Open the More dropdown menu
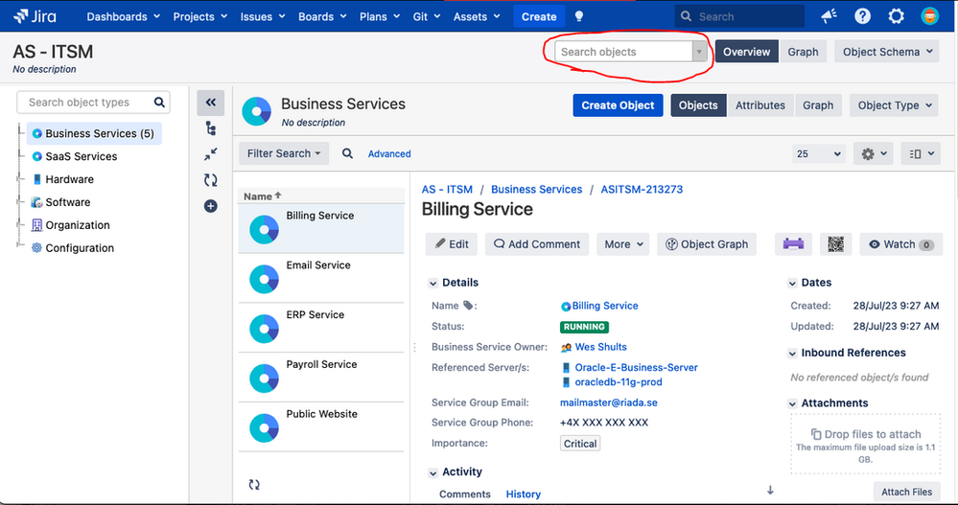 coord(622,244)
